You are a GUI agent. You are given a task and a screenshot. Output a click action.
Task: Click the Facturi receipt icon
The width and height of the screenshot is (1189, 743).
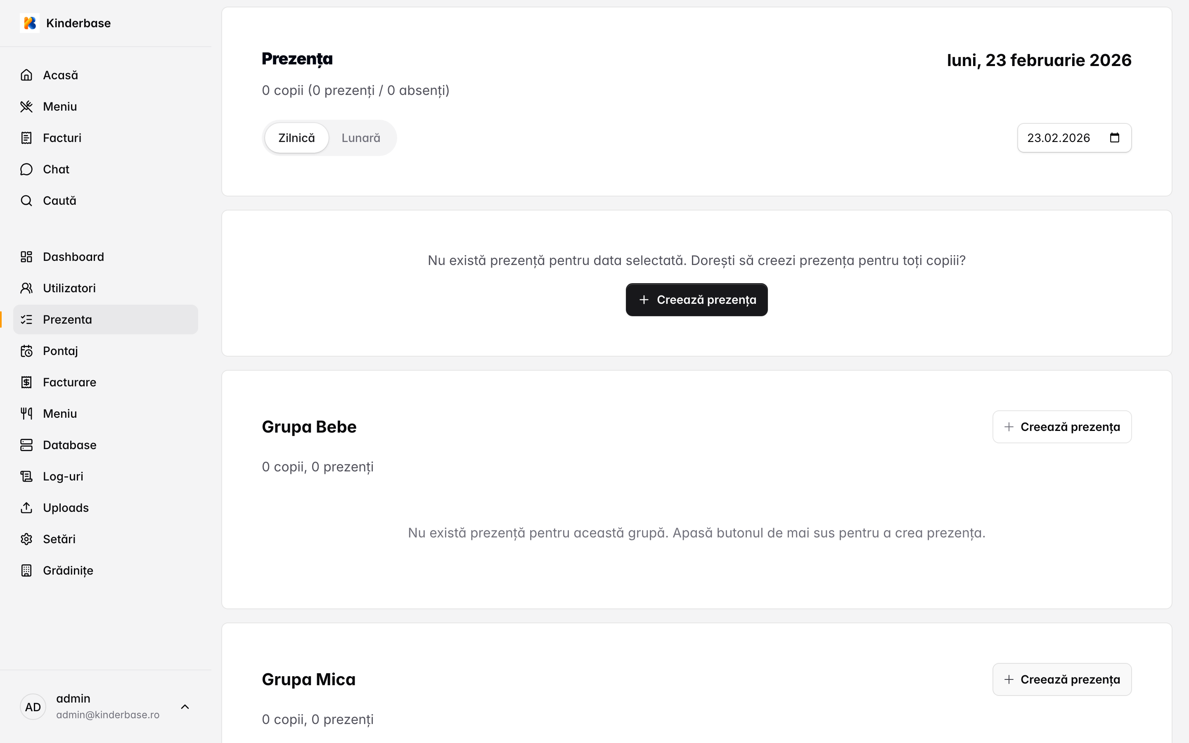(x=26, y=138)
